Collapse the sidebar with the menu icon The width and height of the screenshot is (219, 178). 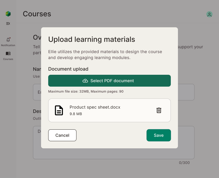pos(8,23)
